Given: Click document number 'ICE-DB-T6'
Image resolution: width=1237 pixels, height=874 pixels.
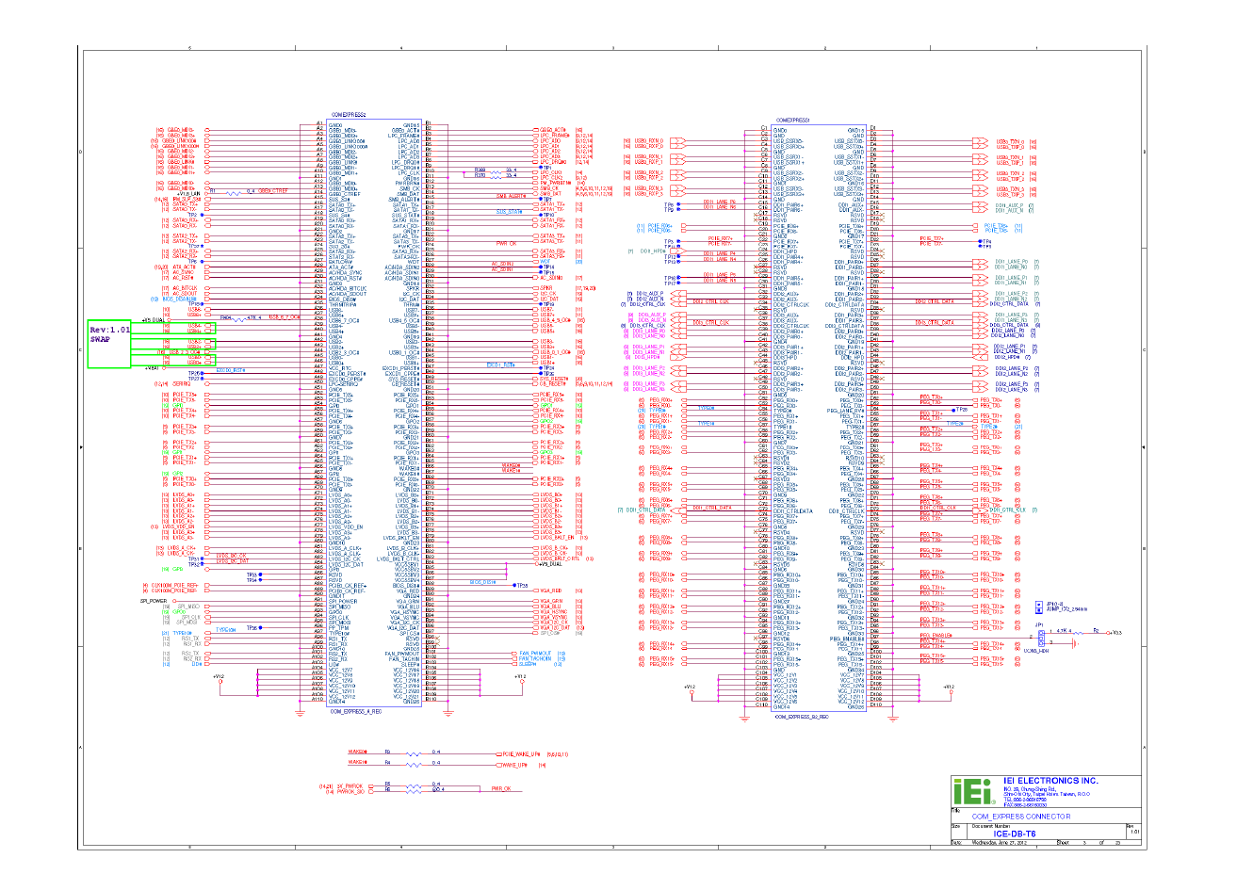Looking at the screenshot, I should click(x=1016, y=834).
